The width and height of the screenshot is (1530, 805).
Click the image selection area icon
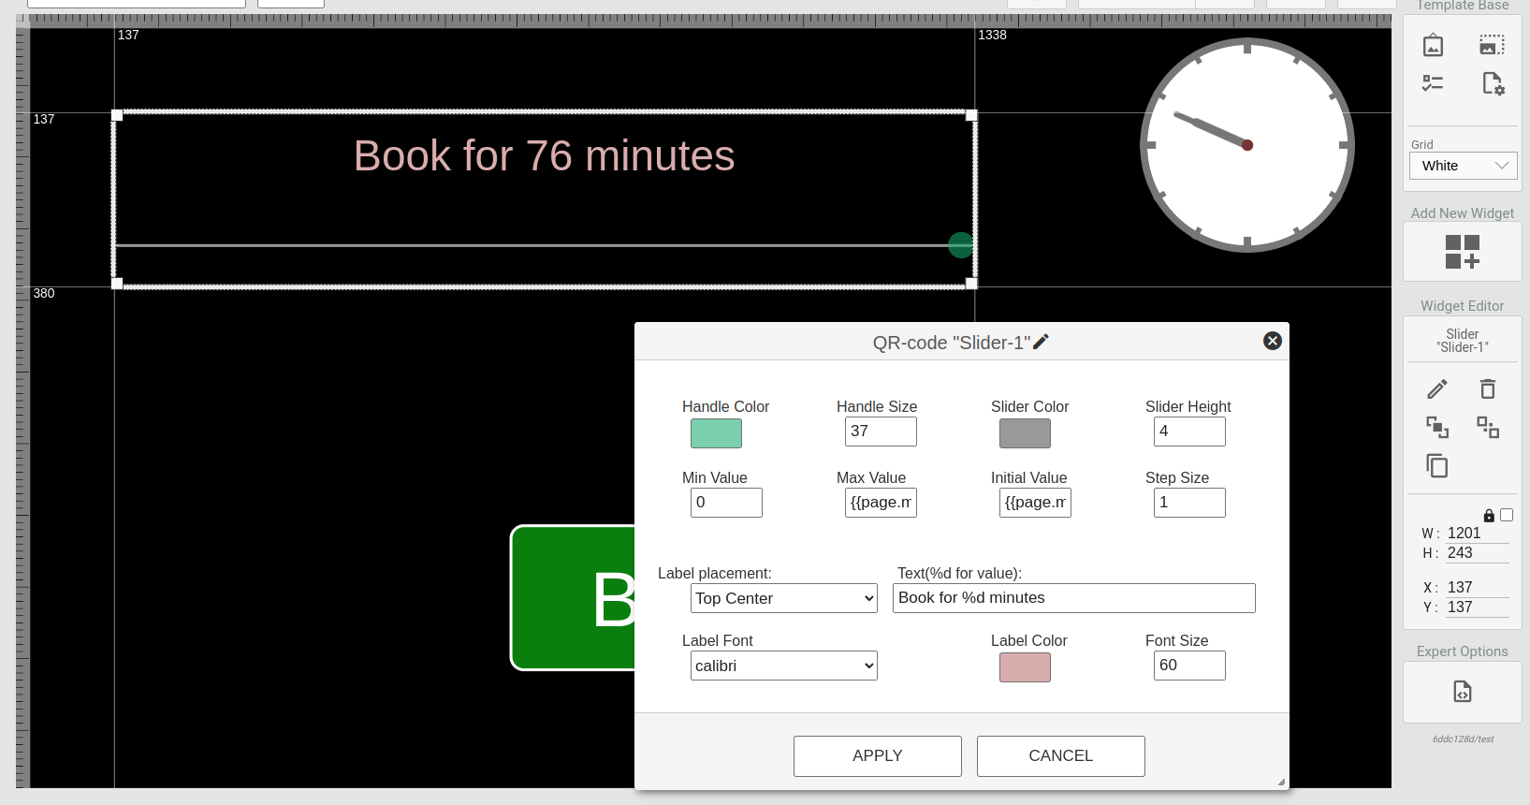point(1492,45)
